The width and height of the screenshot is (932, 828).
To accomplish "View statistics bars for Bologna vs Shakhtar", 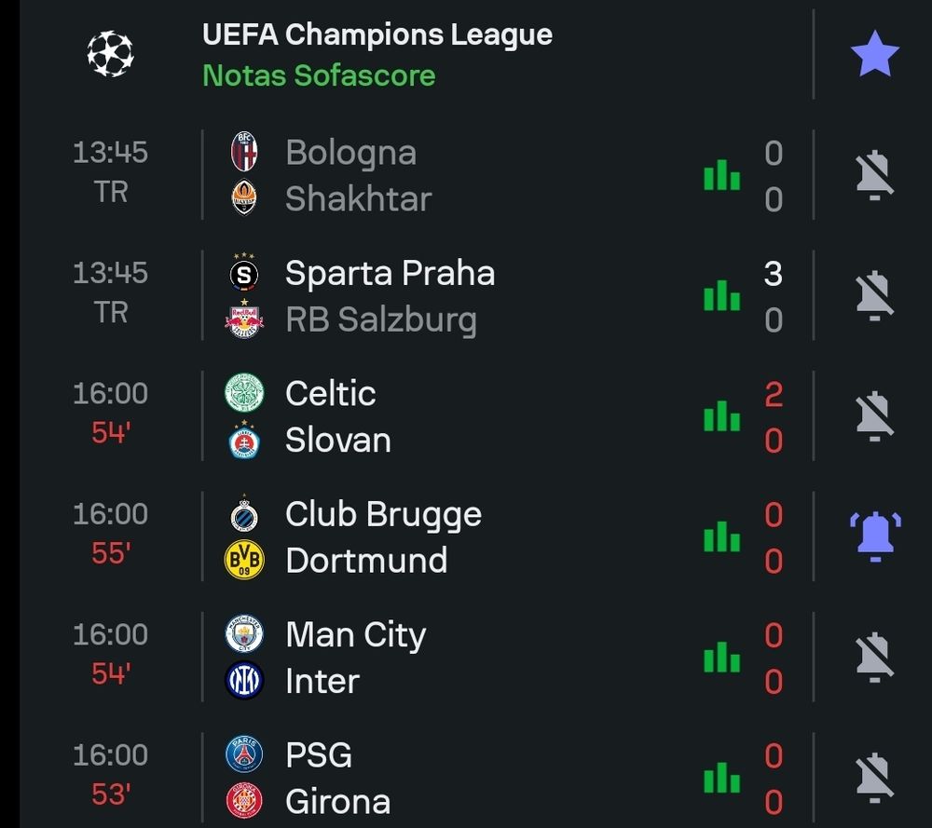I will pyautogui.click(x=721, y=175).
